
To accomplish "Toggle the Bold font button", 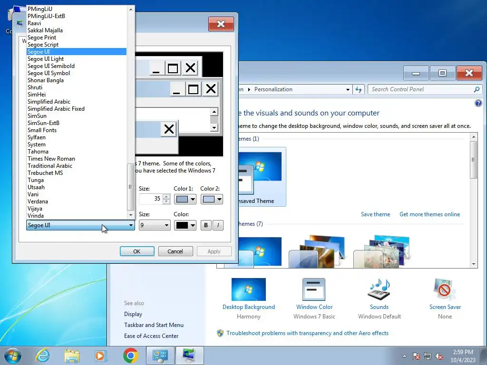I will point(206,225).
